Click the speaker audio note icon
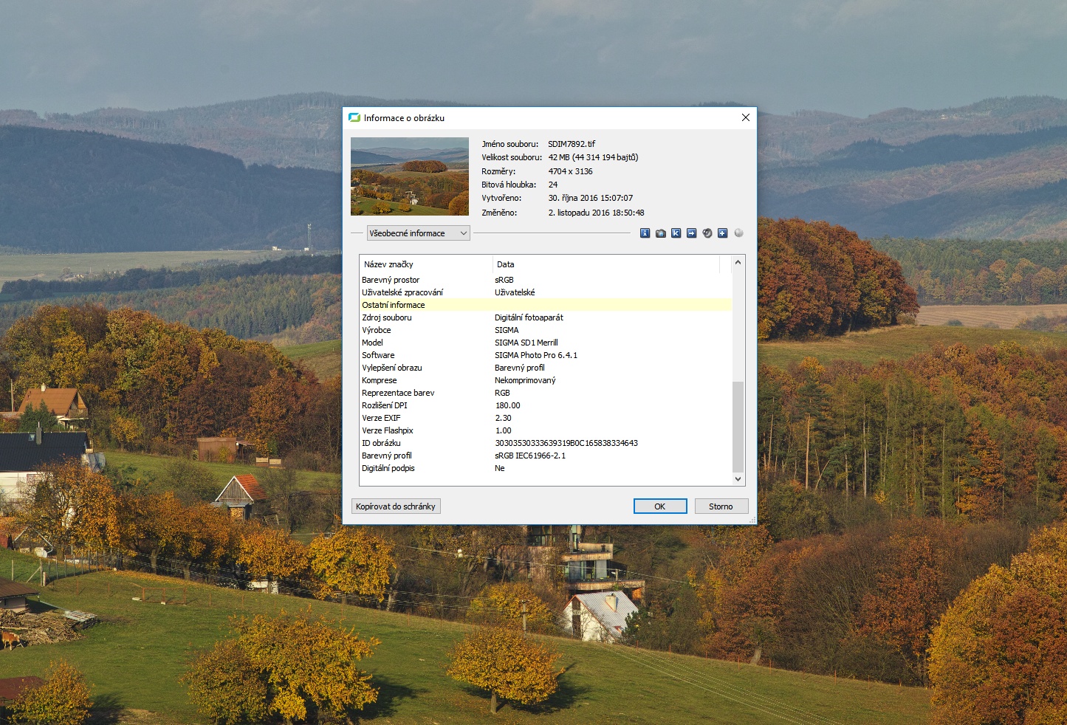This screenshot has height=725, width=1067. click(x=707, y=233)
